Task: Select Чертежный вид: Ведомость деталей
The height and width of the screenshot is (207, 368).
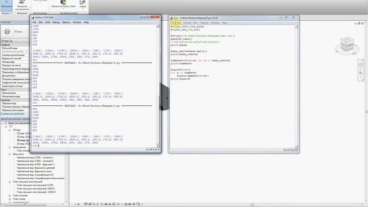Action: click(36, 168)
